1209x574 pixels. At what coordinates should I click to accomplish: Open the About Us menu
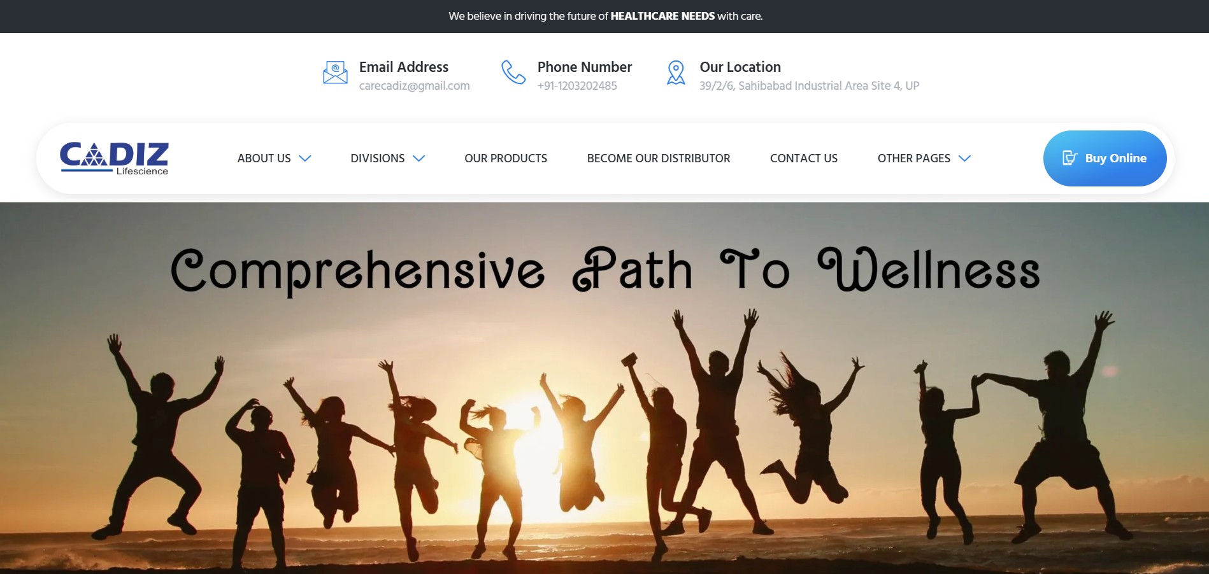(x=264, y=158)
